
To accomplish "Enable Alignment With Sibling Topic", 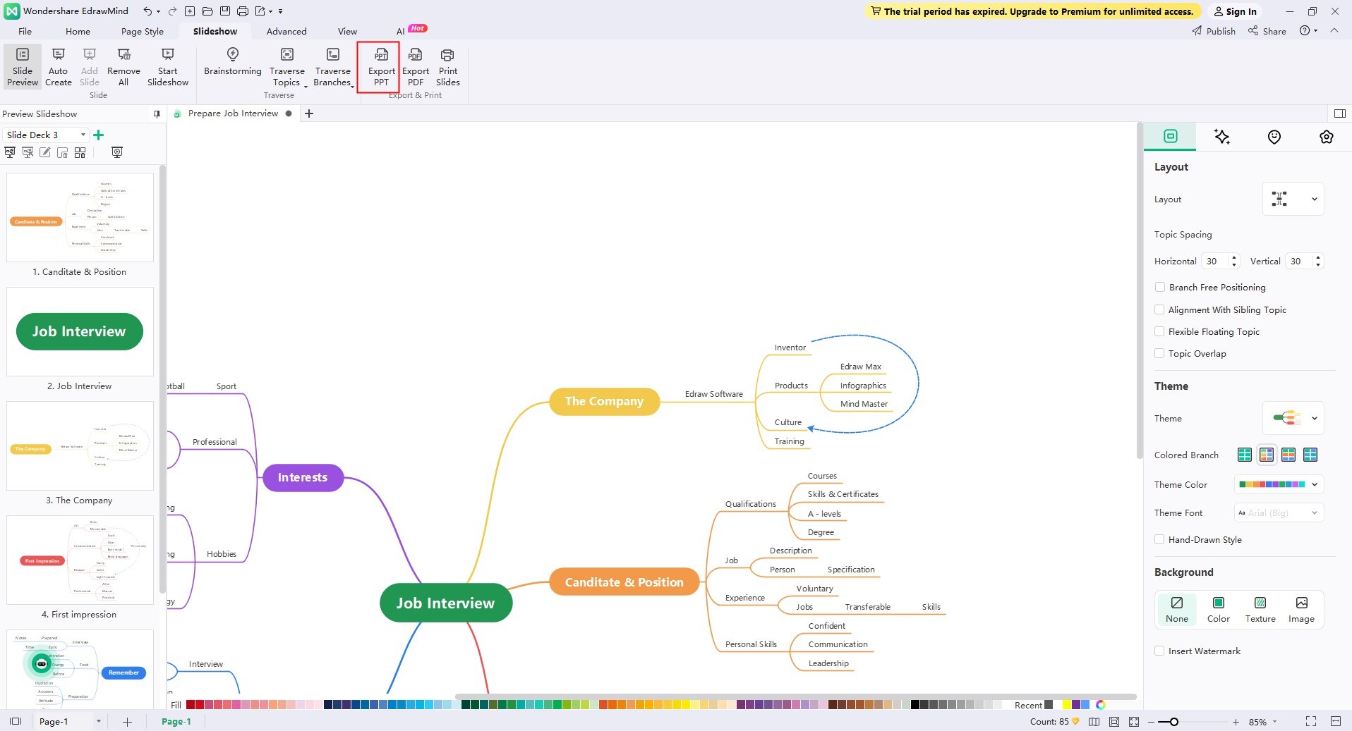I will tap(1159, 309).
